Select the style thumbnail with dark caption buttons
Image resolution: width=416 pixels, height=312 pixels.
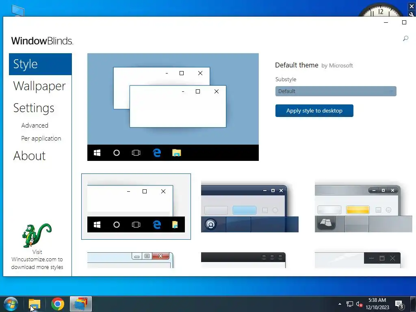coord(357,260)
